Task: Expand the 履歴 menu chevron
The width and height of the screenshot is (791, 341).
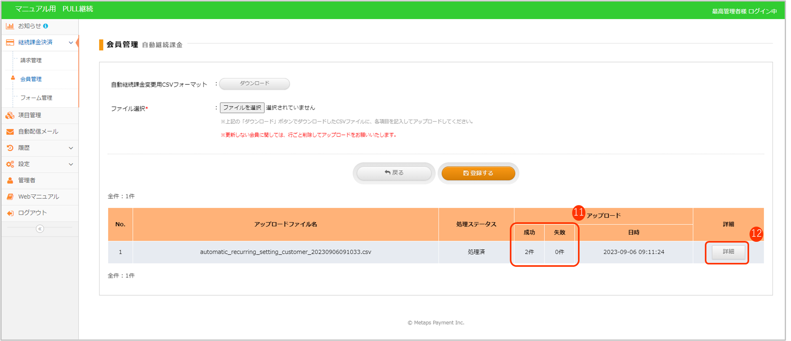Action: pos(71,148)
